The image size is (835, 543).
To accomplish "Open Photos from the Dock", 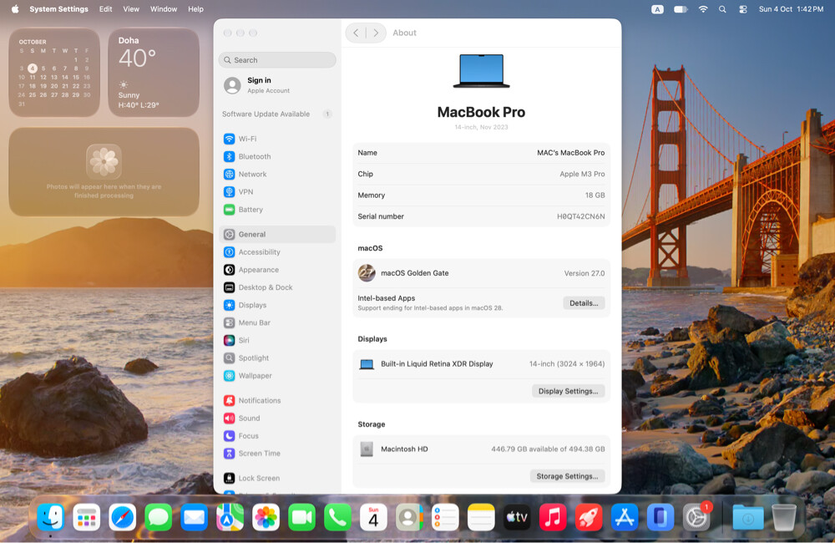I will pyautogui.click(x=266, y=517).
